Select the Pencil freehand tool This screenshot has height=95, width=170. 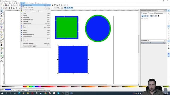[x=1, y=37]
